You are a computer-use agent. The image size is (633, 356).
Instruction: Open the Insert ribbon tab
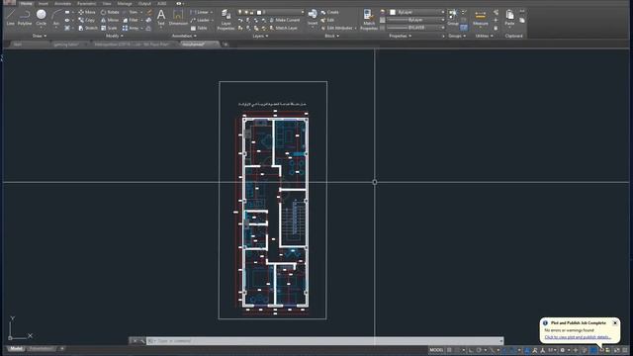[44, 3]
